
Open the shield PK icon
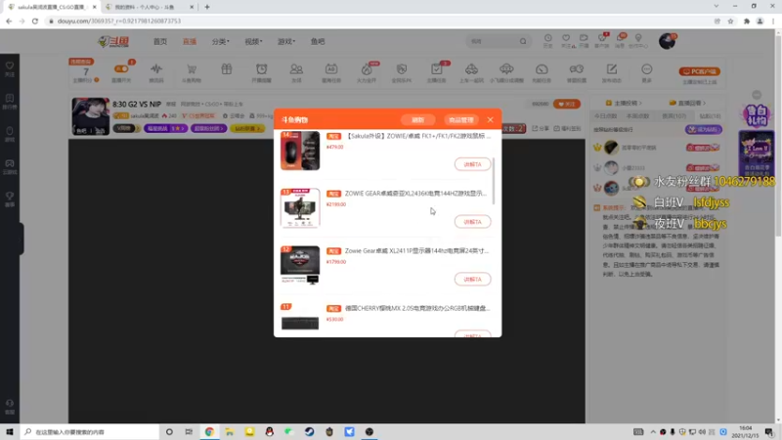tap(402, 68)
